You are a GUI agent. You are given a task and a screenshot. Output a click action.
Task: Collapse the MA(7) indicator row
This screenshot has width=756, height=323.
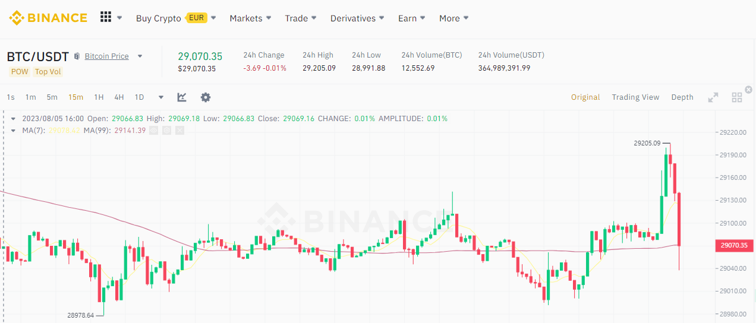pos(14,130)
